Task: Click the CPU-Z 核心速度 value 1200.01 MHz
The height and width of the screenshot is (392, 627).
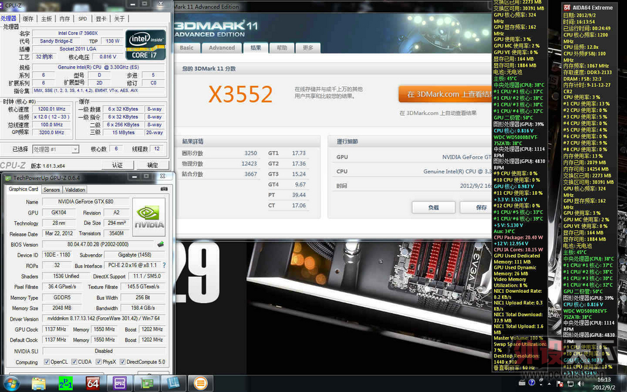Action: 51,109
